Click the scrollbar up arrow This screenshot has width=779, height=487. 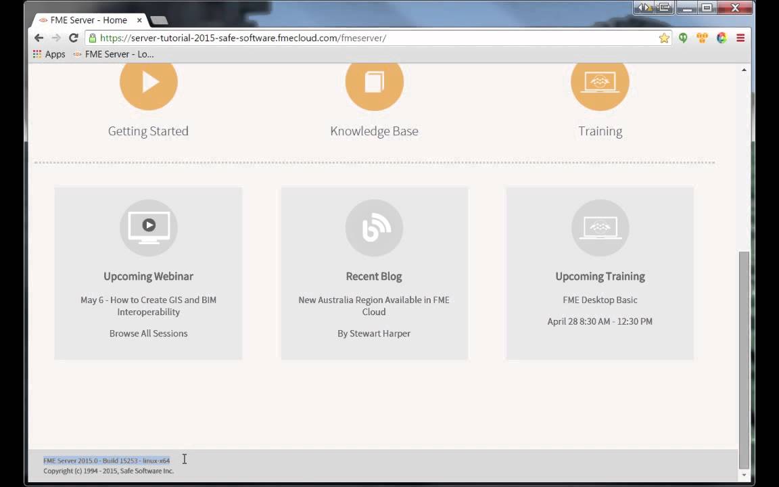click(744, 70)
